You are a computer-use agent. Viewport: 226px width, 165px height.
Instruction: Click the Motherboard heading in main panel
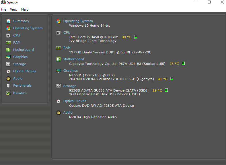click(x=73, y=59)
